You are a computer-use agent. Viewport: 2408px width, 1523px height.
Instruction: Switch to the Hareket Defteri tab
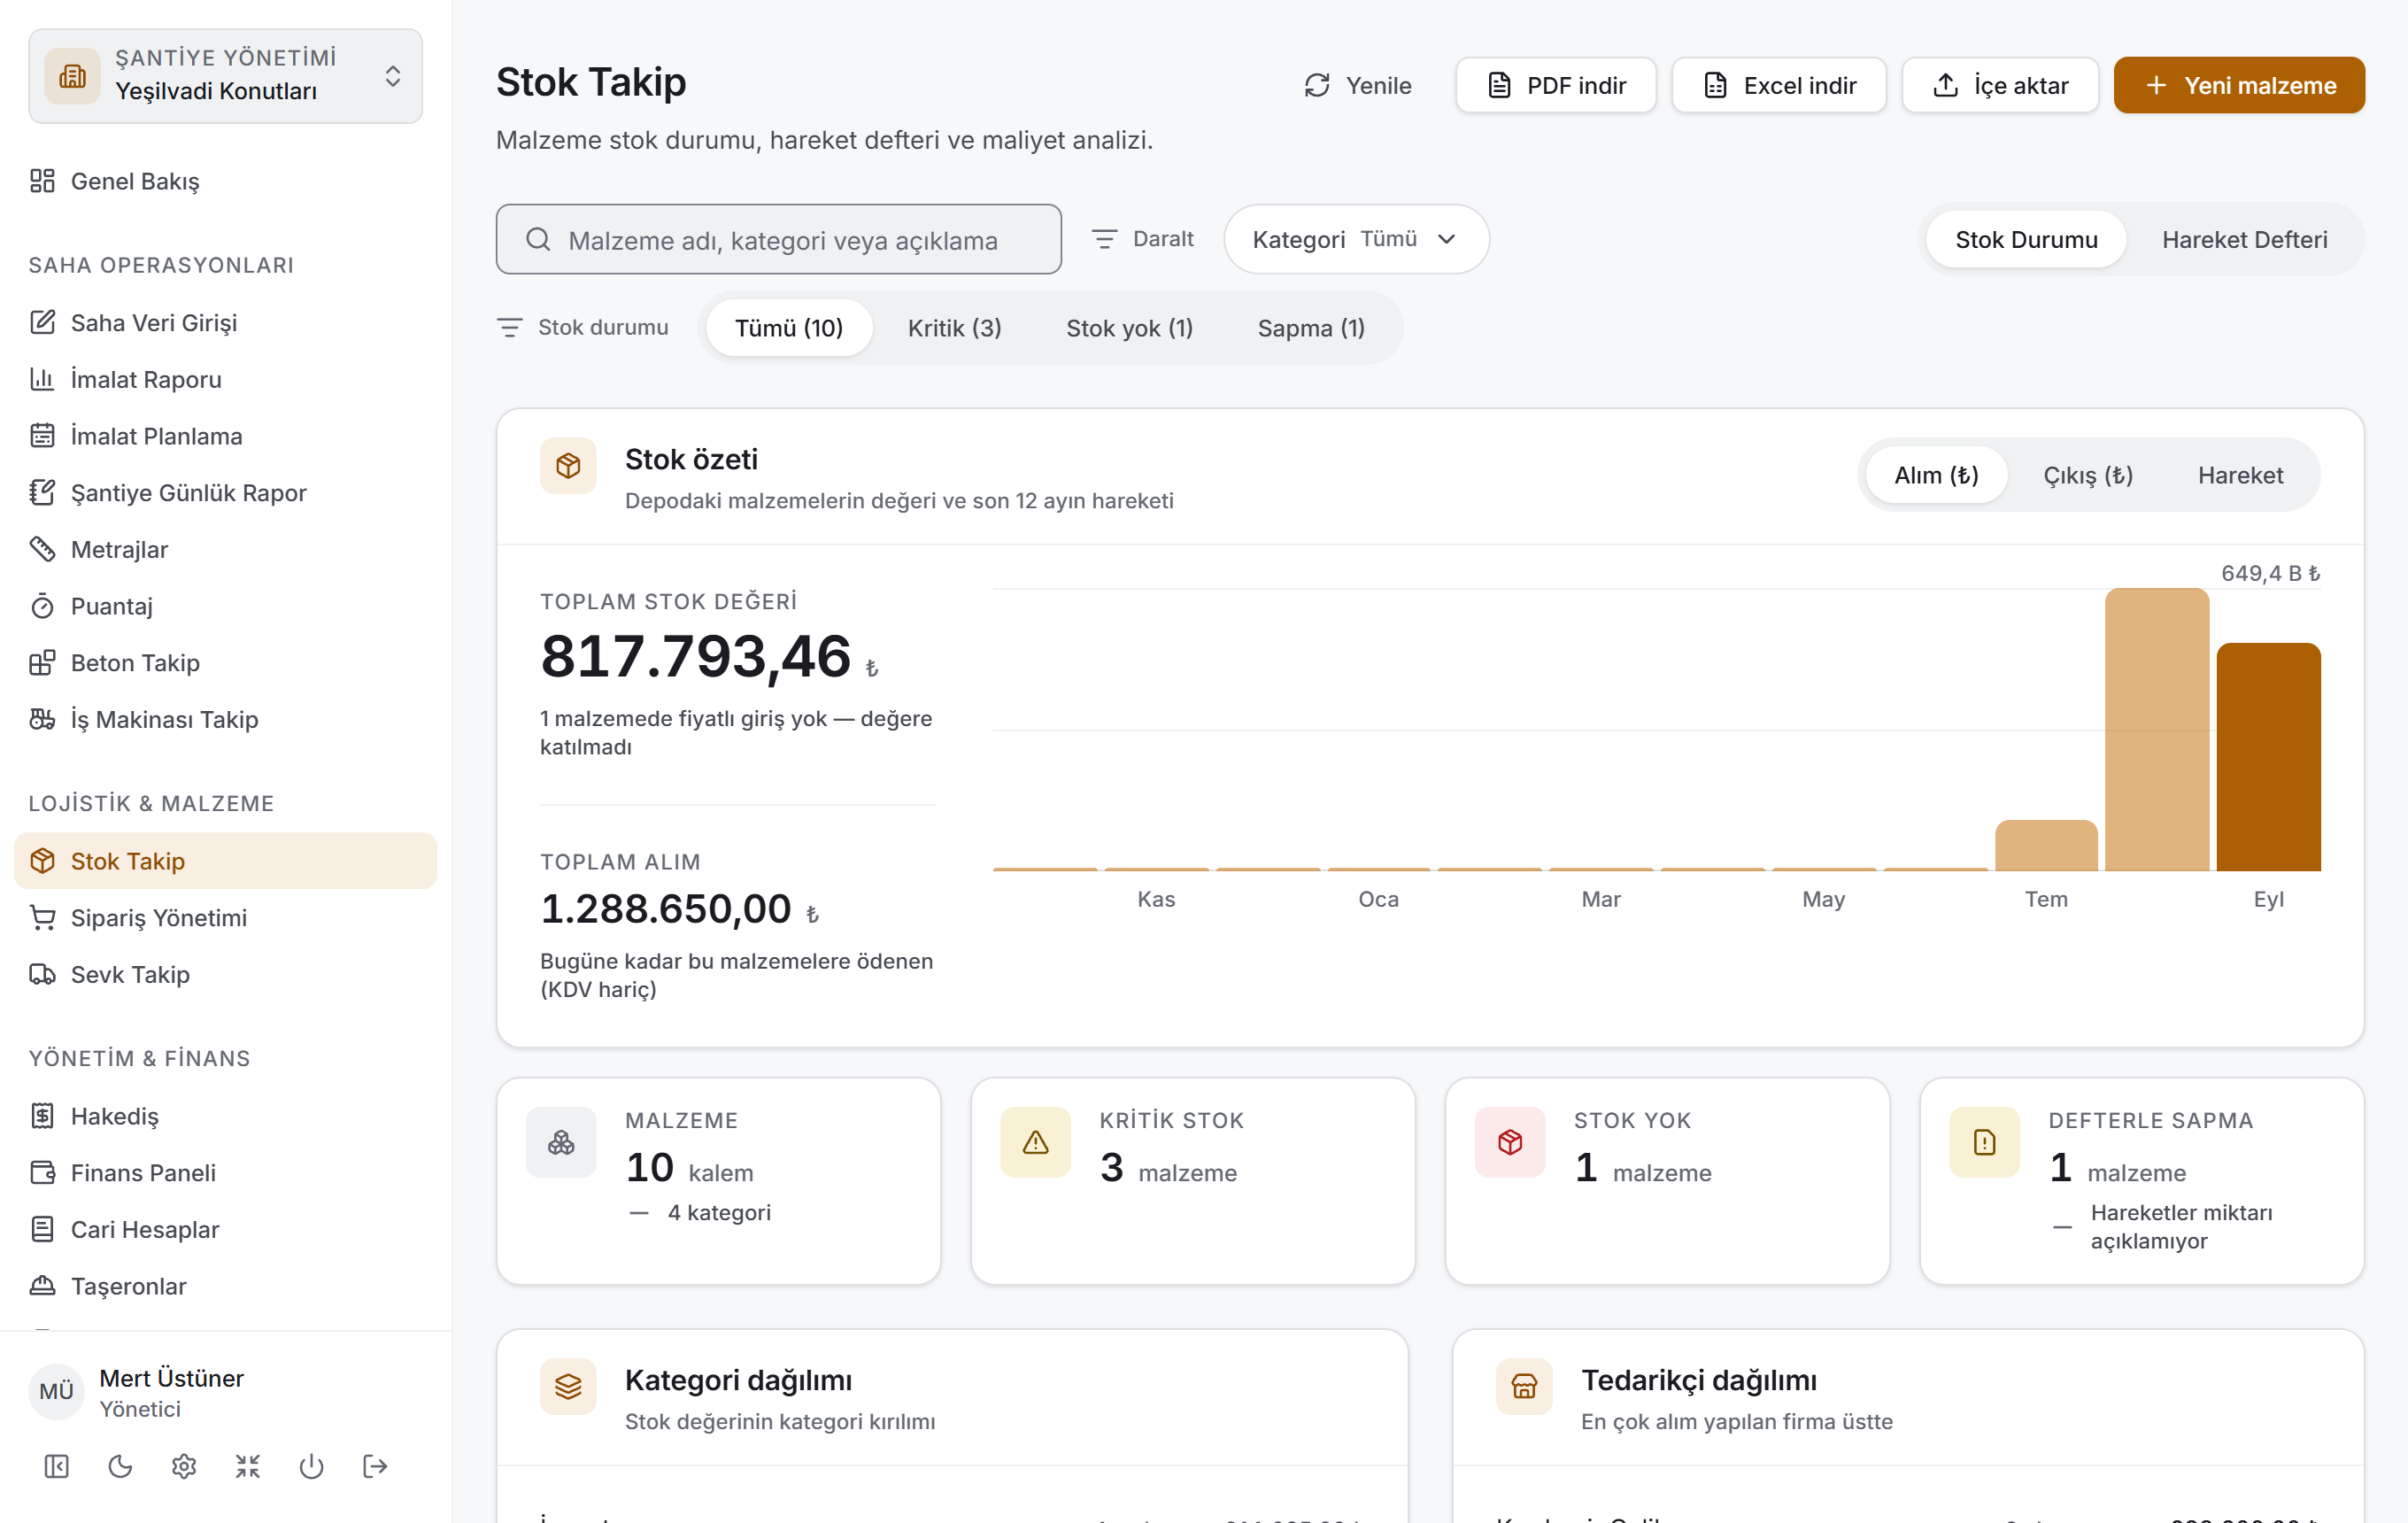(x=2244, y=240)
